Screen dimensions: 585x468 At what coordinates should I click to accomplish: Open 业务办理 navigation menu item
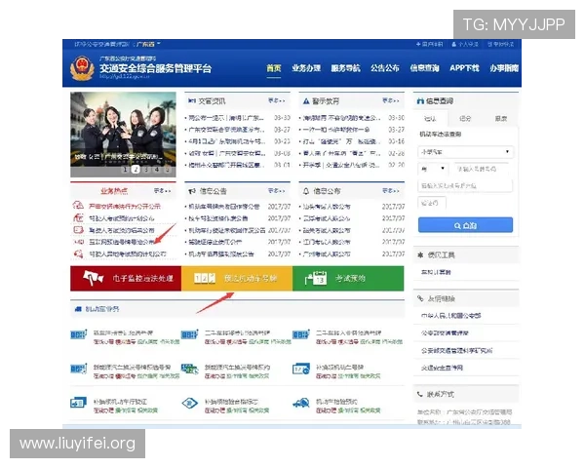click(306, 68)
